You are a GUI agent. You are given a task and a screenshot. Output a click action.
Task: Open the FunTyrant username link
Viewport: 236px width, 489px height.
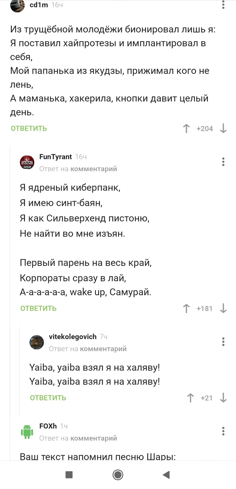coord(56,157)
